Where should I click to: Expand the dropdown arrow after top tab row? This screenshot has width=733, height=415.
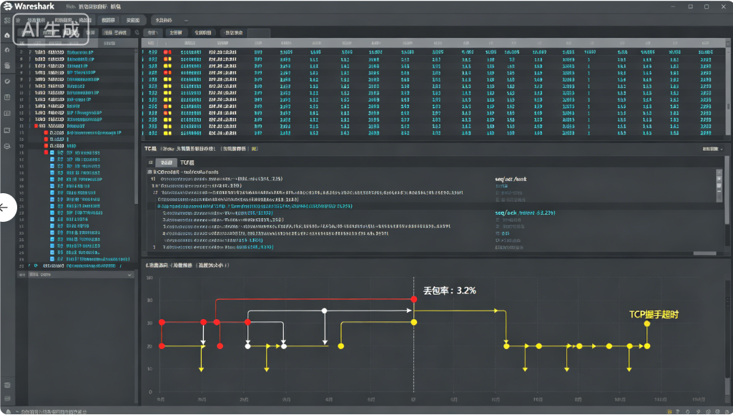click(186, 20)
